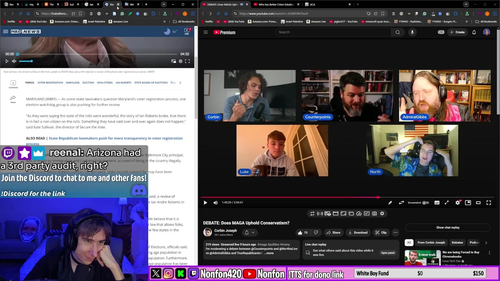Open IAN ROBERTS topic link
The height and width of the screenshot is (281, 500).
pyautogui.click(x=123, y=83)
